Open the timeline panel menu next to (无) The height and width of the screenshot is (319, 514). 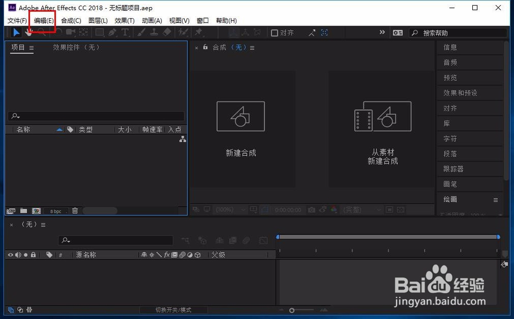43,225
